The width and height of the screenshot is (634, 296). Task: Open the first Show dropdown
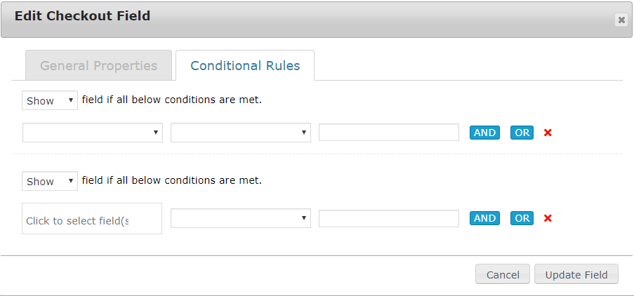(49, 100)
